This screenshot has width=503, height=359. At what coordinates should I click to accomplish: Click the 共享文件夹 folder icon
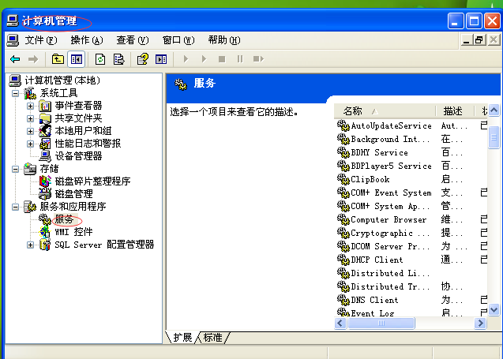point(45,118)
